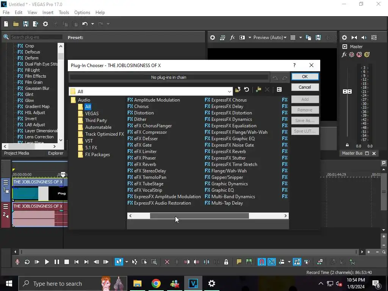Click the Search plug-ins field
This screenshot has width=388, height=291.
[36, 37]
